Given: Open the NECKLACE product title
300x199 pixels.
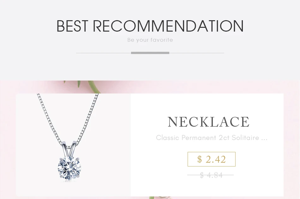Looking at the screenshot, I should click(x=208, y=122).
